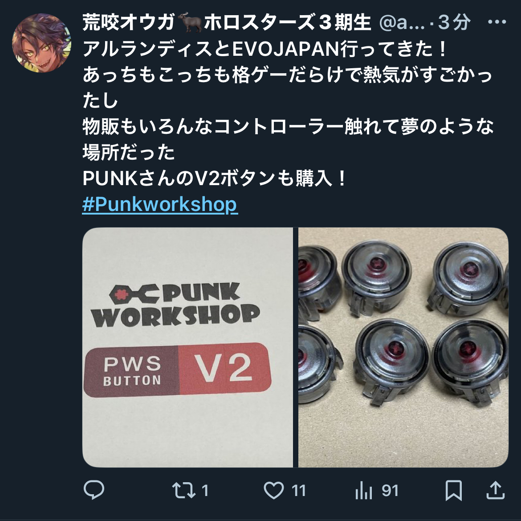This screenshot has height=521, width=521.
Task: Share the tweet using the upload arrow icon
Action: pyautogui.click(x=496, y=490)
